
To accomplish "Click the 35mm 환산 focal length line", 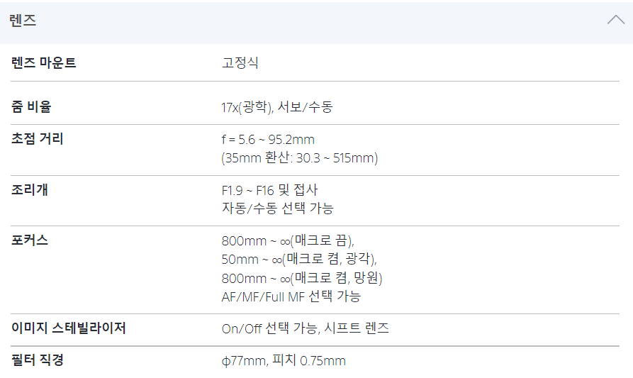I will [x=300, y=158].
